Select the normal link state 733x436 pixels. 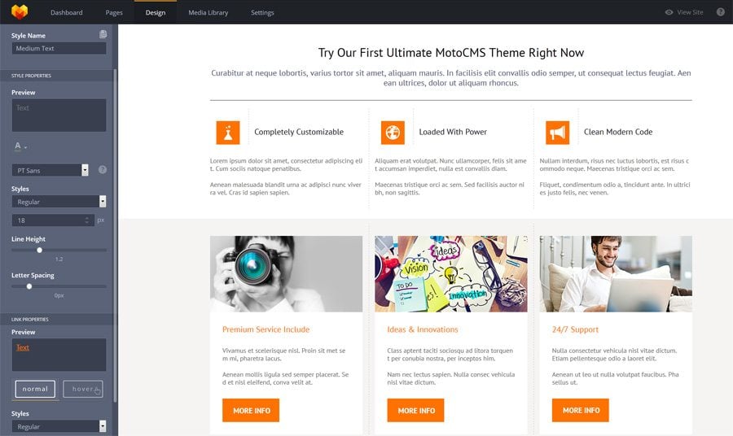(35, 389)
